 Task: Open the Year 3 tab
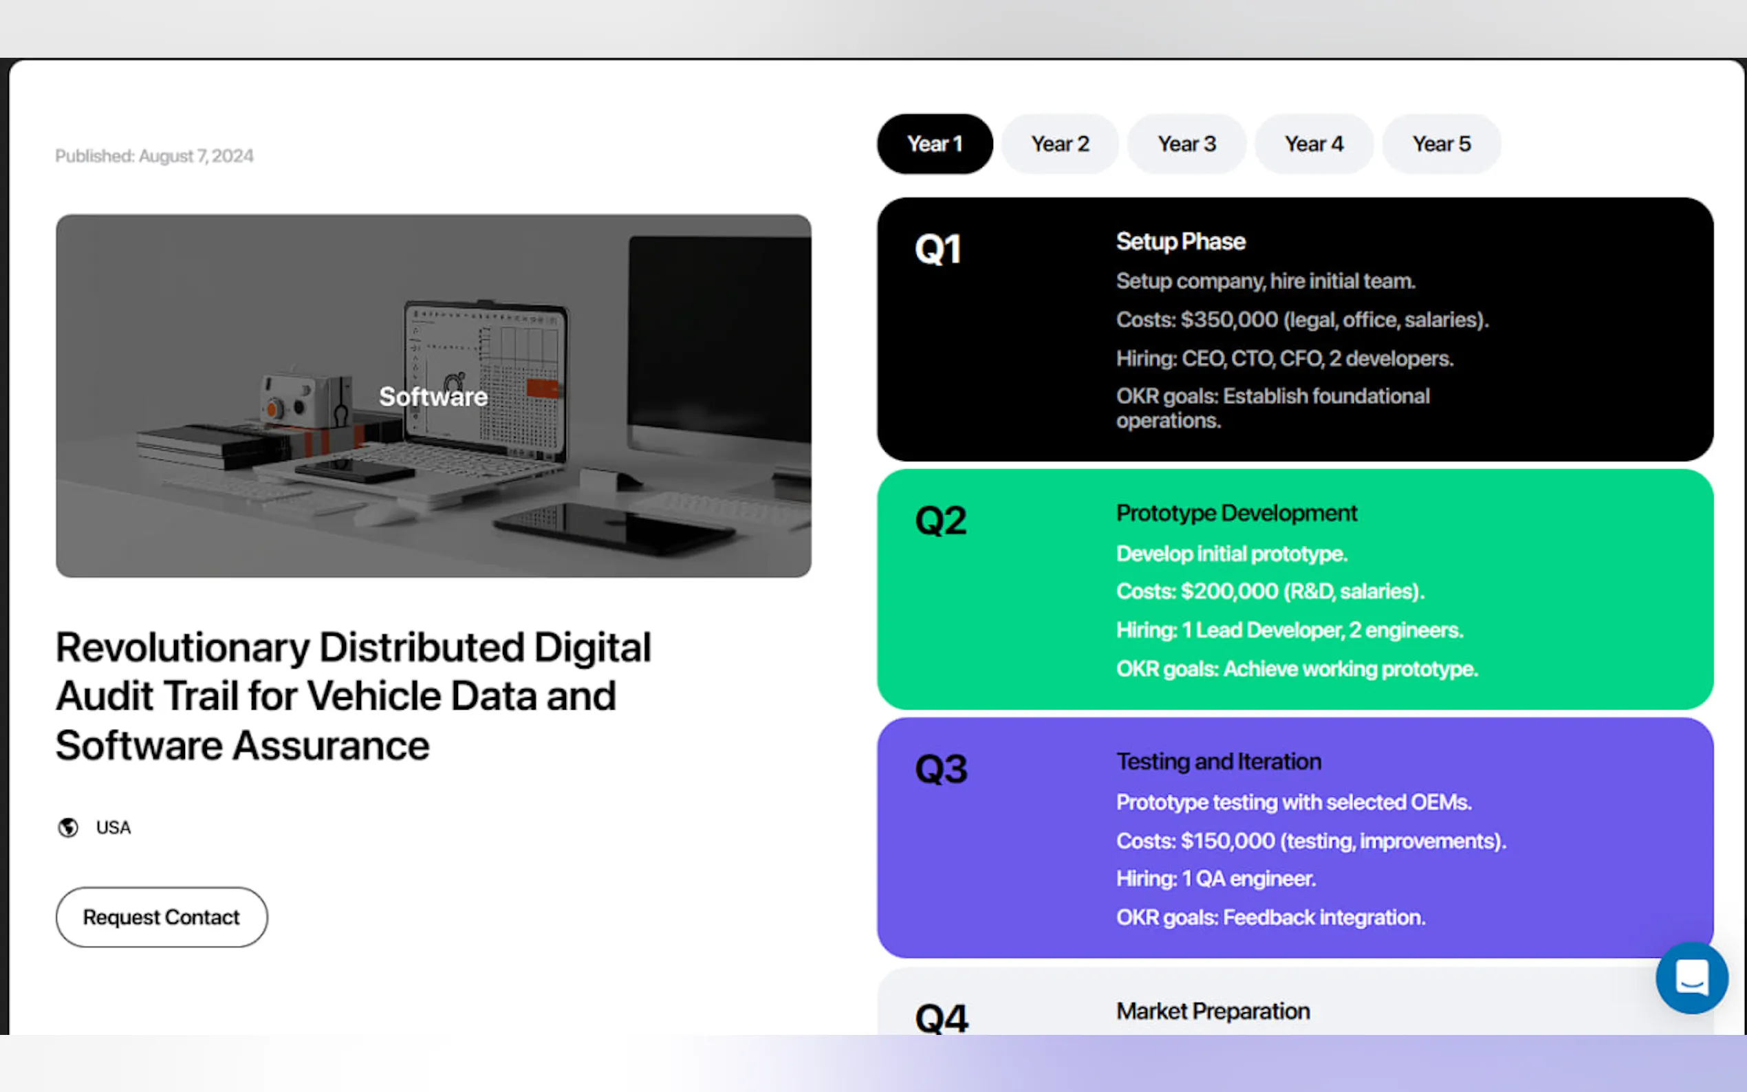coord(1186,144)
